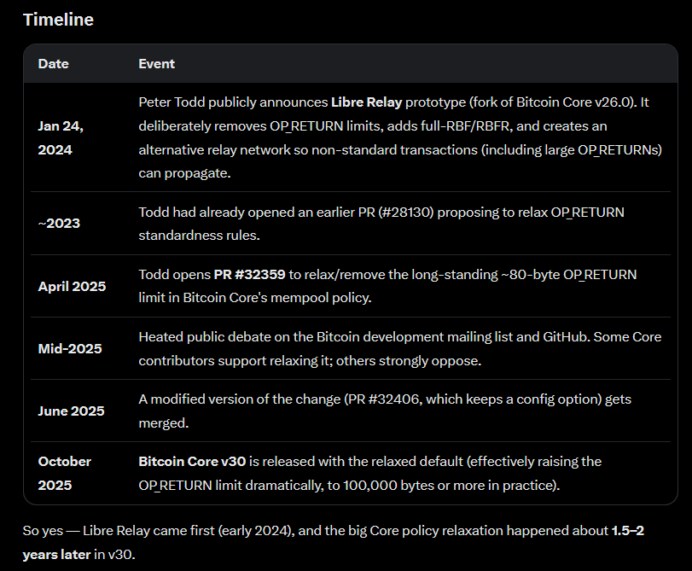692x571 pixels.
Task: Click the 'October 2025' date cell
Action: pos(65,473)
